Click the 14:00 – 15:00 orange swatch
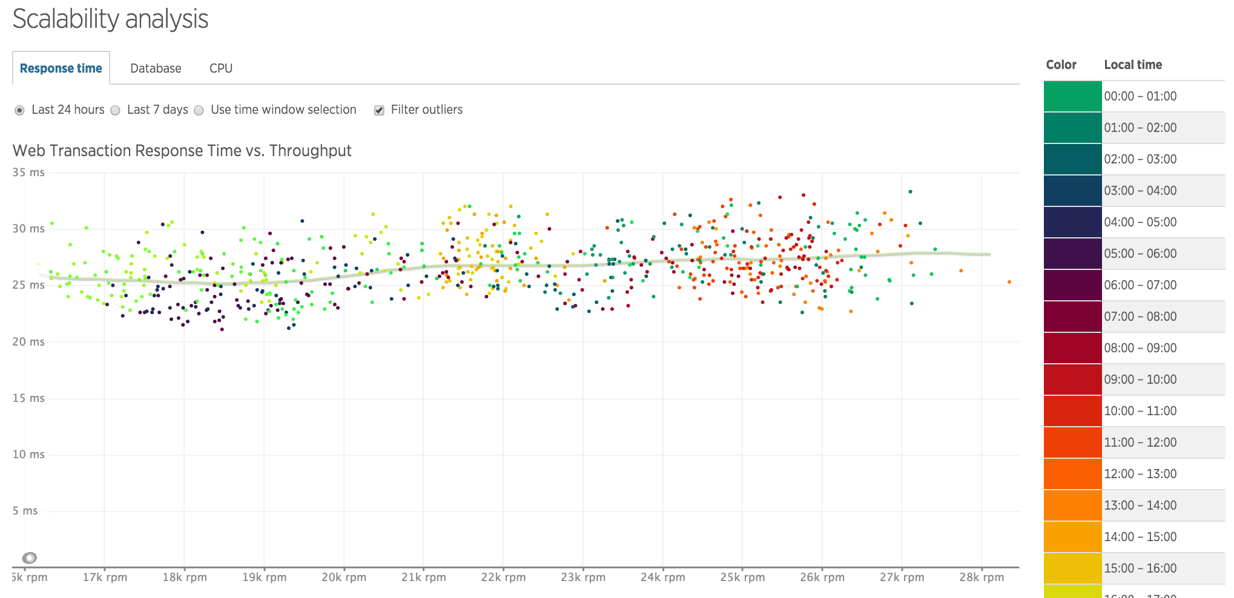1234x598 pixels. [x=1072, y=537]
